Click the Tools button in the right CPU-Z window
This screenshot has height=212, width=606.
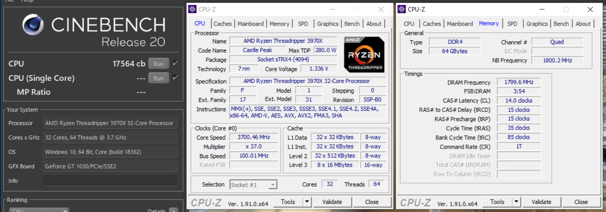coord(497,202)
